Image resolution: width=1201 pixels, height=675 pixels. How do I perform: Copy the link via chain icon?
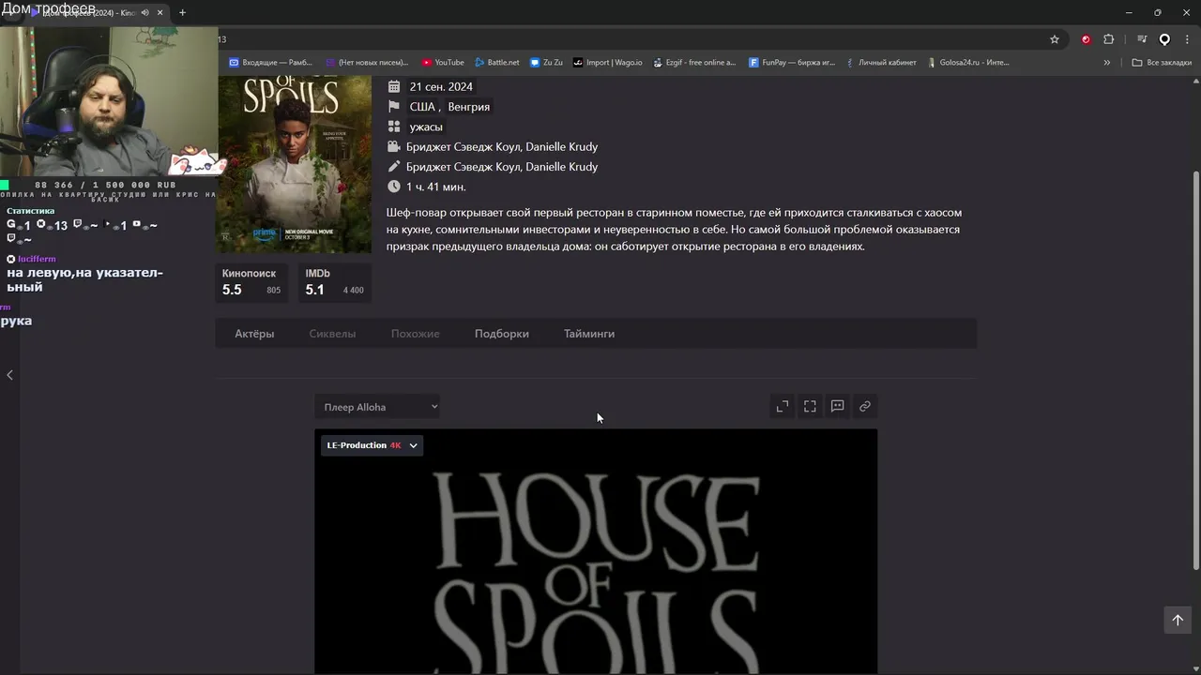tap(865, 406)
